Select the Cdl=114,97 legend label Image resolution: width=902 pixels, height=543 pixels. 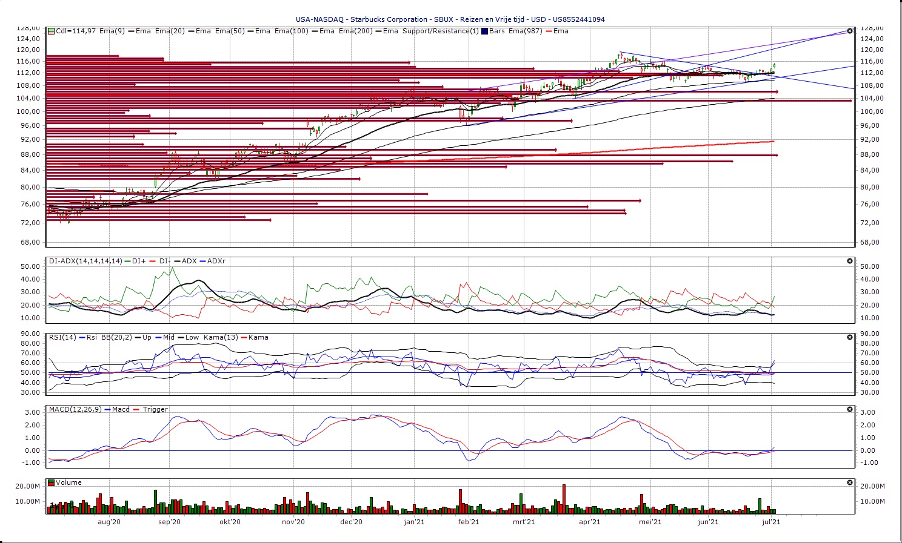click(76, 31)
